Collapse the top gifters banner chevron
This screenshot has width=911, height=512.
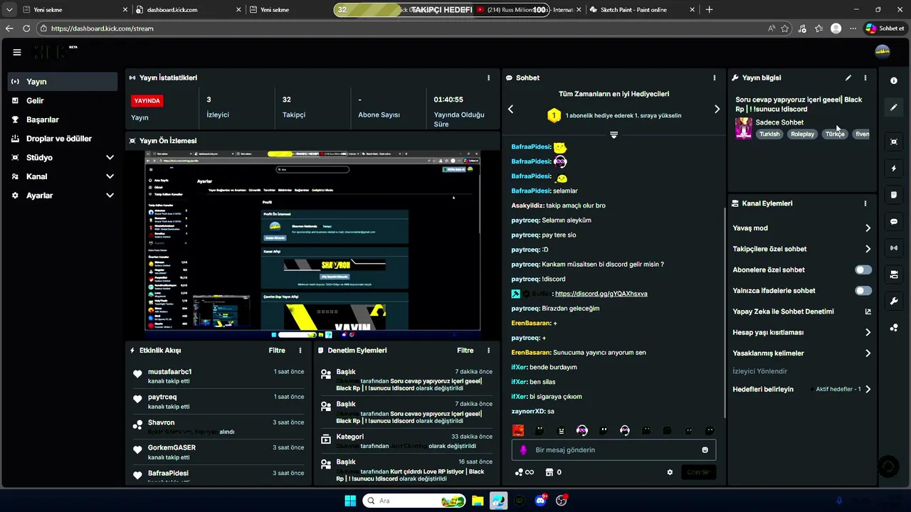pos(614,134)
